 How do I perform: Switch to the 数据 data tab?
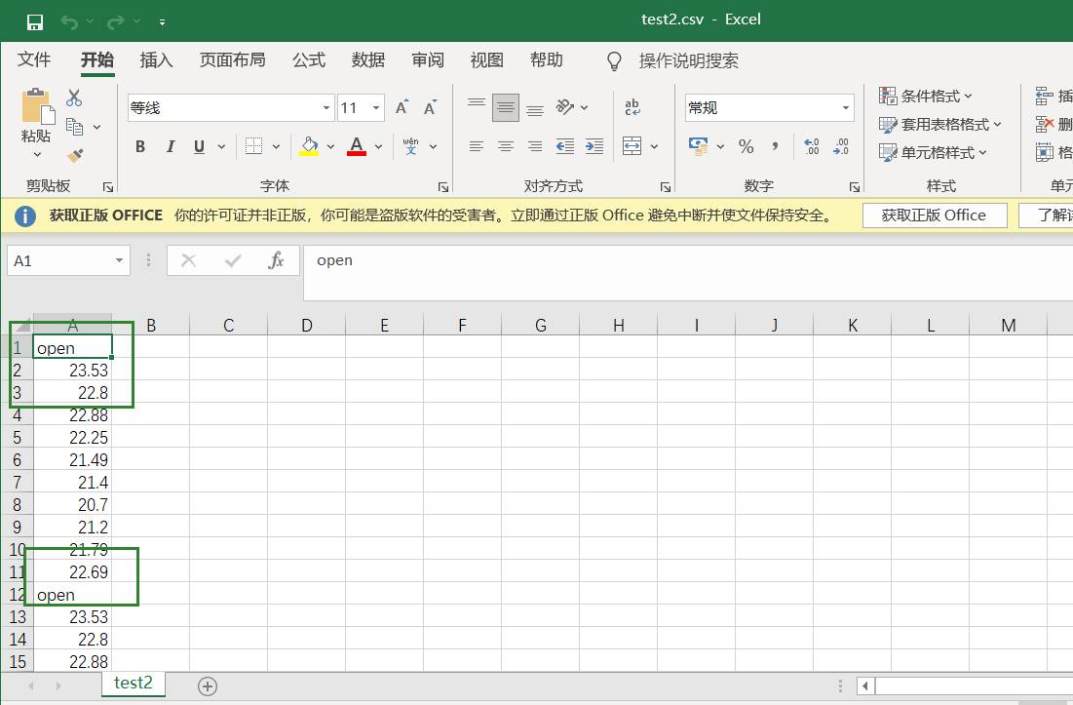[x=368, y=60]
